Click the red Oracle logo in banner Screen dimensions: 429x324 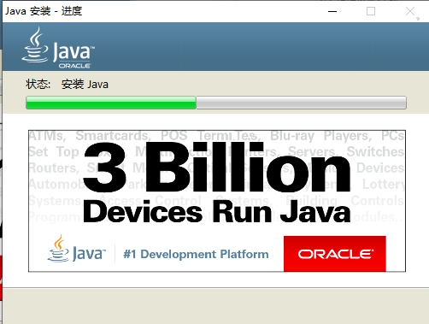click(x=335, y=254)
